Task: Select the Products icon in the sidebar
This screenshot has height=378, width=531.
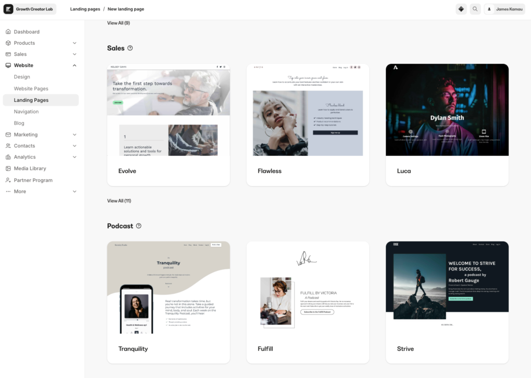Action: pyautogui.click(x=8, y=43)
